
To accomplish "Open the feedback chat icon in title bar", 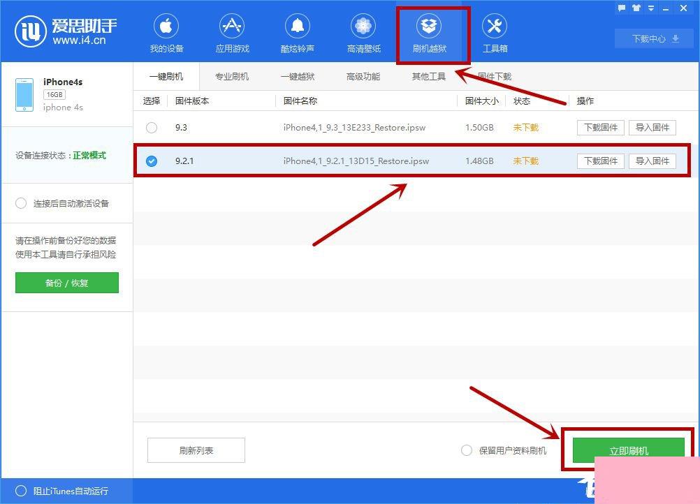I will coord(622,8).
